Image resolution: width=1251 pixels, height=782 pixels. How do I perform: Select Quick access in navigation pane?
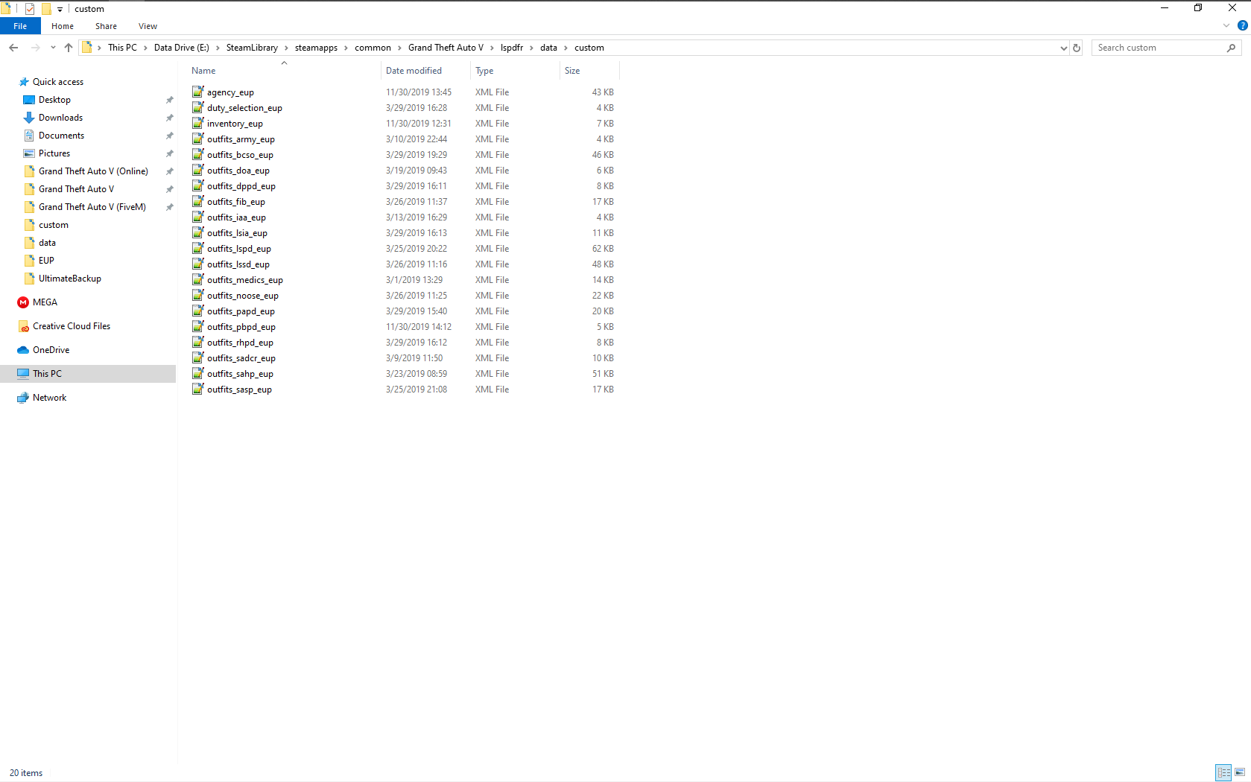tap(58, 82)
